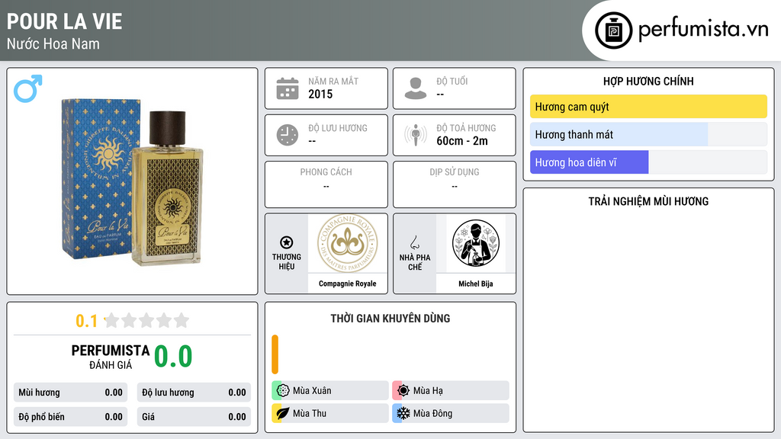
Task: Click the star badge icon above Thương hiệu
Action: 287,242
